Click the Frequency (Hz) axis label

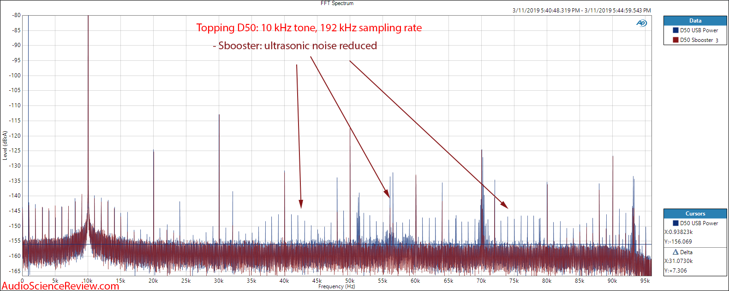(x=337, y=286)
